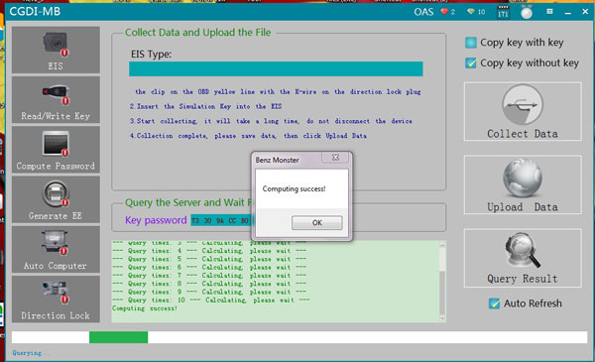This screenshot has width=595, height=362.
Task: Click the CGDI-MB window title
Action: point(35,12)
